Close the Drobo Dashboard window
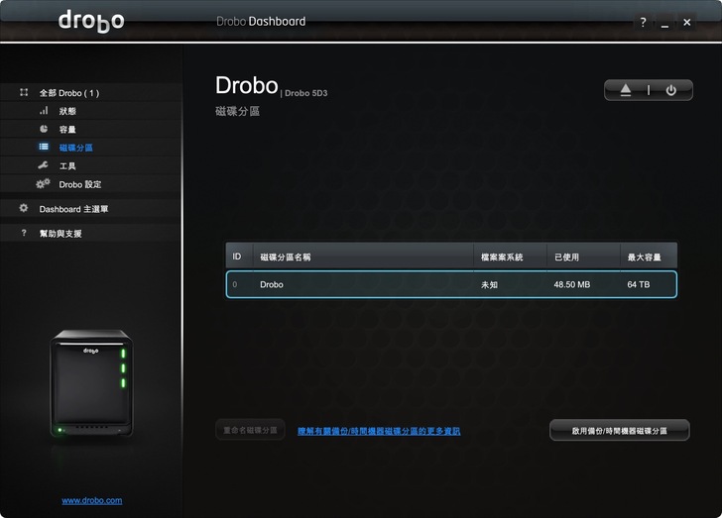This screenshot has height=518, width=722. (687, 22)
